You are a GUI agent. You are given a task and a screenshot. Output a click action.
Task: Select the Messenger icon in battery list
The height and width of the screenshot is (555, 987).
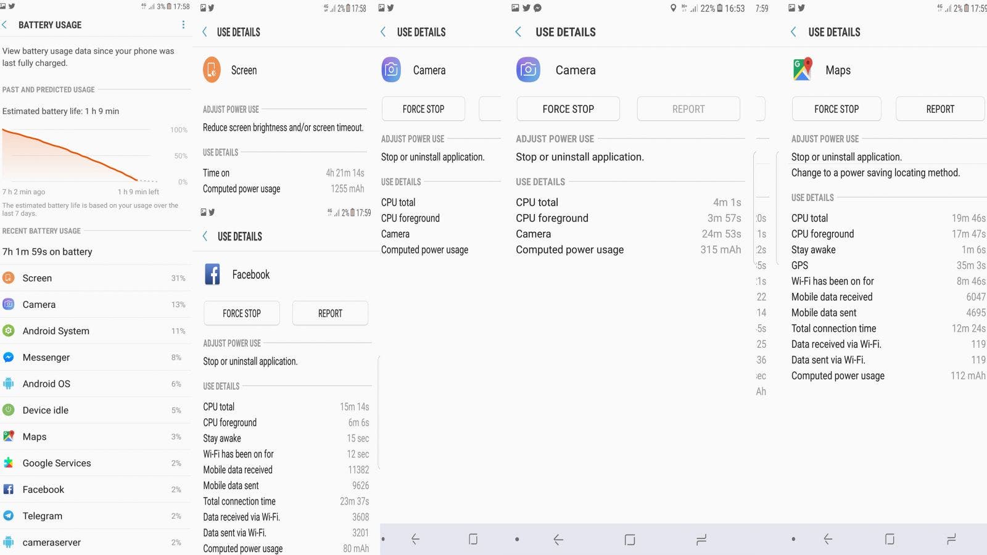(9, 358)
